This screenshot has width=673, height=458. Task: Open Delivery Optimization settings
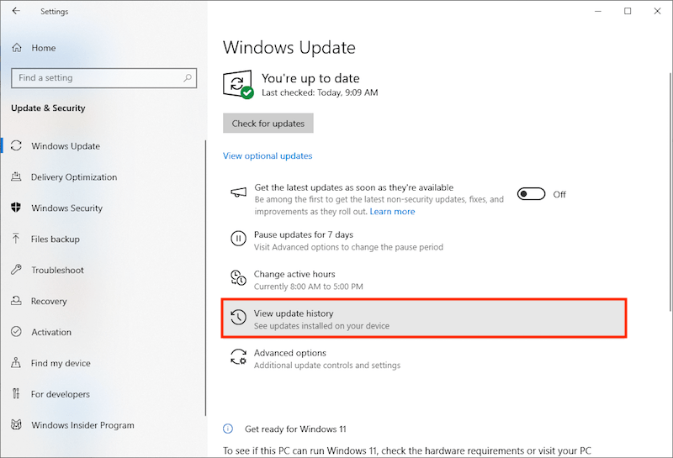click(74, 177)
